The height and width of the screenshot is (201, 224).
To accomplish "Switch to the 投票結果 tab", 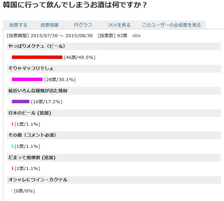I will [49, 25].
